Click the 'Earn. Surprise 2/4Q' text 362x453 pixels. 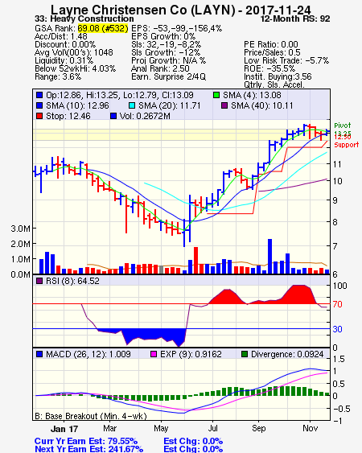pyautogui.click(x=168, y=77)
